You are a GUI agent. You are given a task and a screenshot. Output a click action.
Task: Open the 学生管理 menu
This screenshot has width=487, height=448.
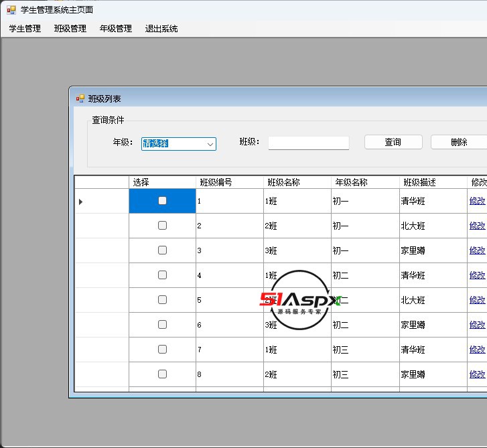[x=25, y=29]
